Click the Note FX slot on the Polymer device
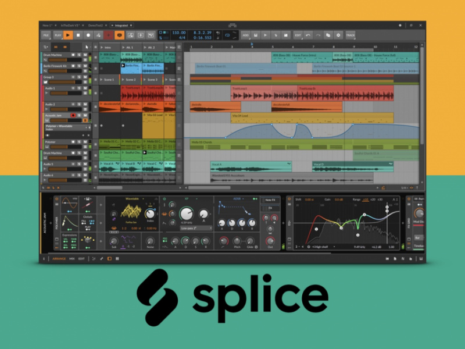465x349 pixels. click(270, 201)
